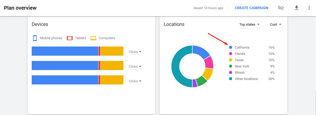The width and height of the screenshot is (316, 115).
Task: Click the Plan overview title
Action: click(20, 8)
